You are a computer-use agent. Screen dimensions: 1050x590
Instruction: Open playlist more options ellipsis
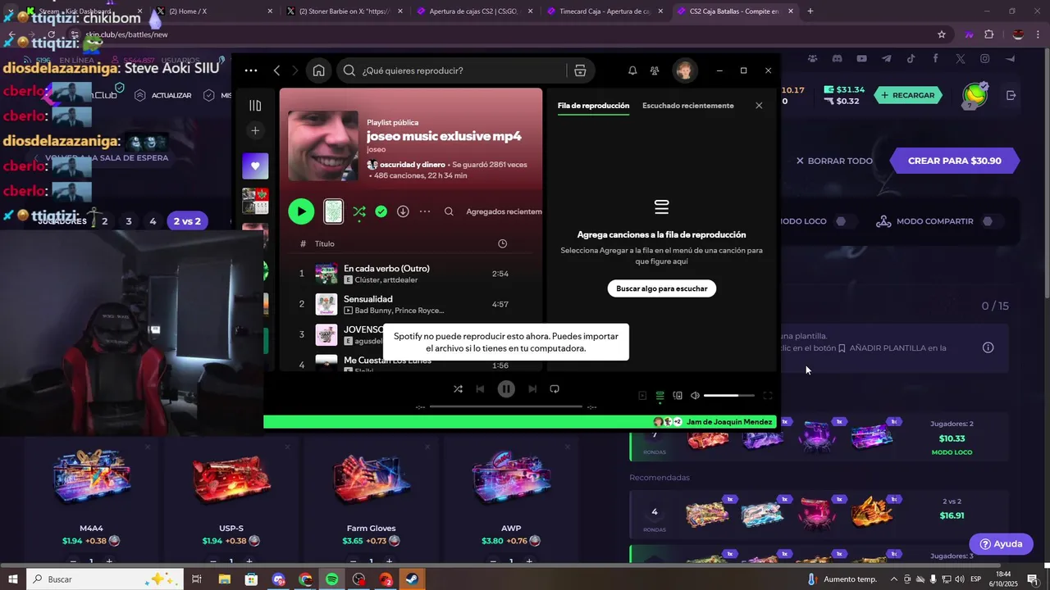tap(425, 211)
